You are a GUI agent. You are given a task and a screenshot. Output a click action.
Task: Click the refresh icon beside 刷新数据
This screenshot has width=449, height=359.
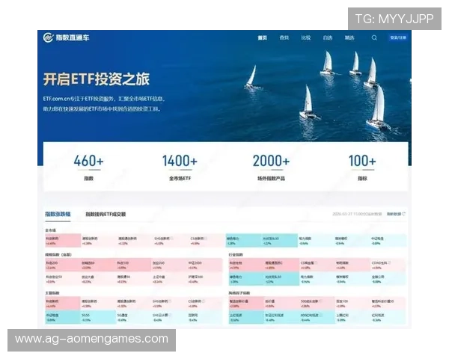(x=404, y=214)
